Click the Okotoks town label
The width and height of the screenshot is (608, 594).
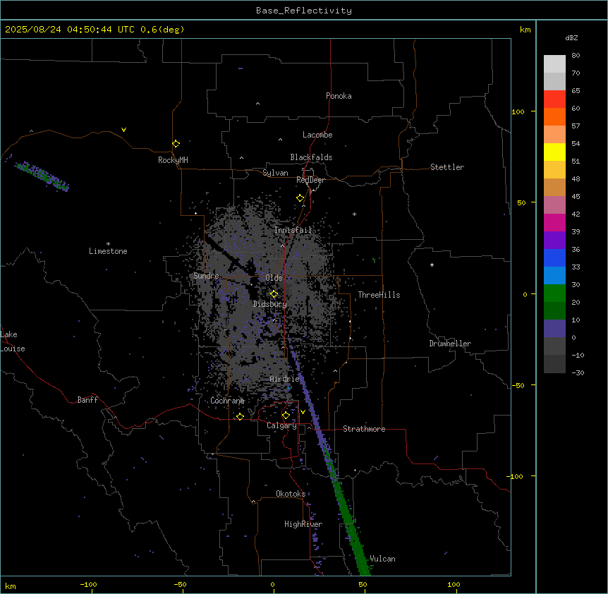pos(291,494)
